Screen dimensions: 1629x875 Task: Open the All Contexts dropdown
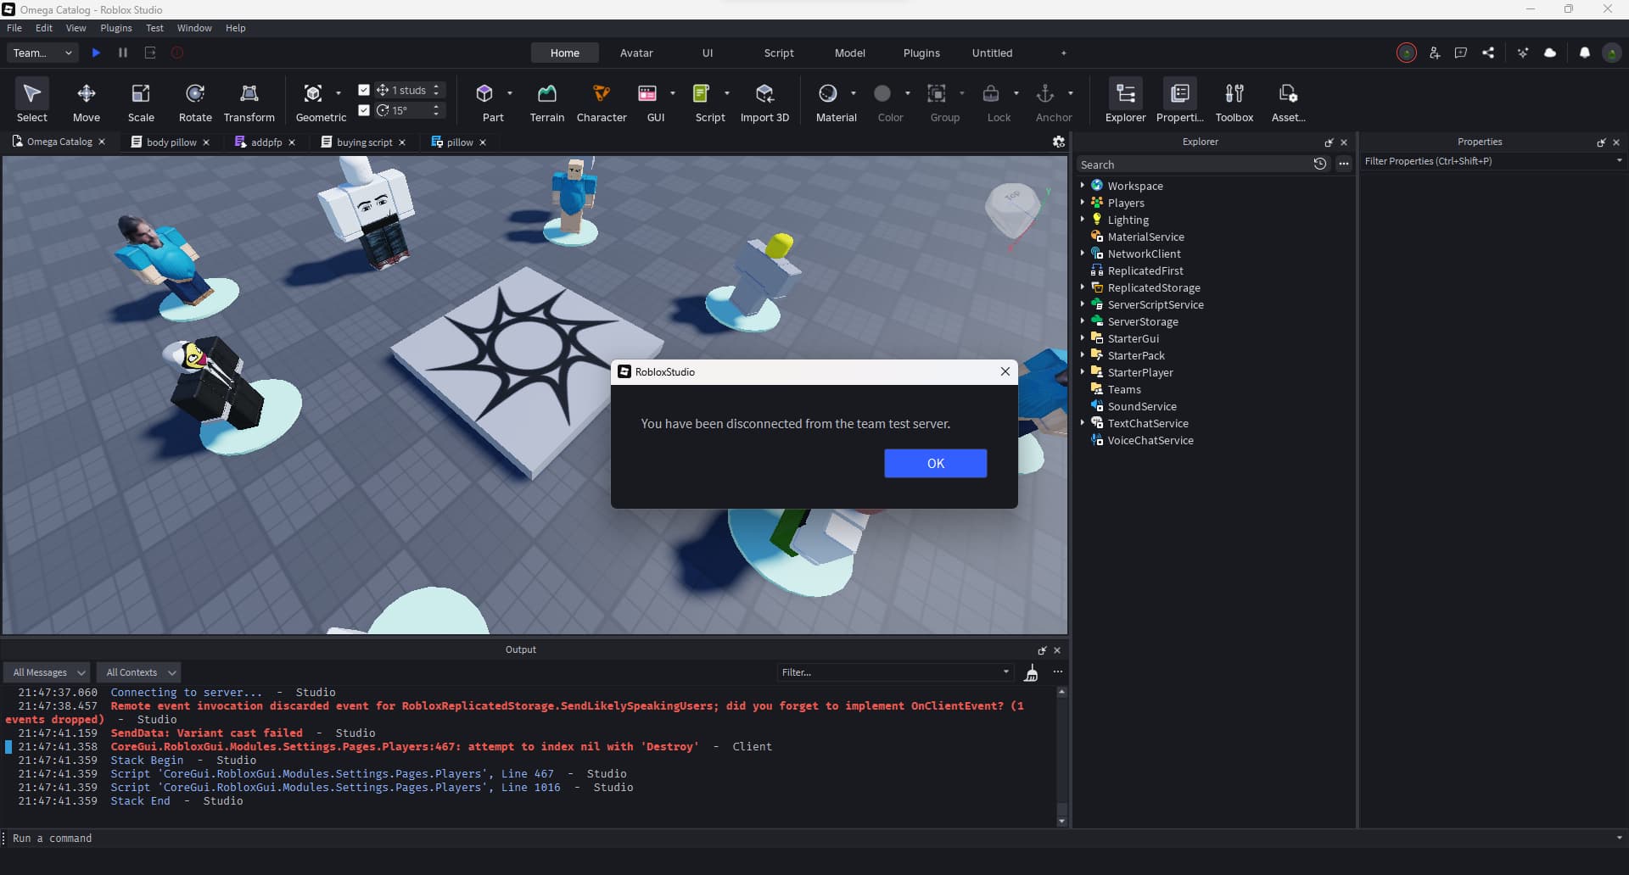139,672
